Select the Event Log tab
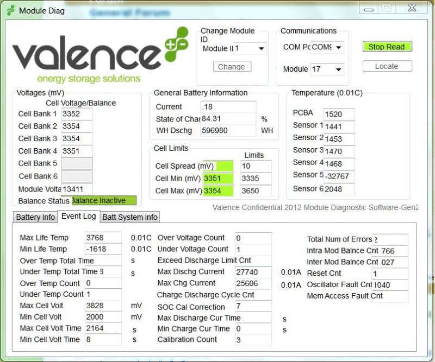 (x=78, y=217)
